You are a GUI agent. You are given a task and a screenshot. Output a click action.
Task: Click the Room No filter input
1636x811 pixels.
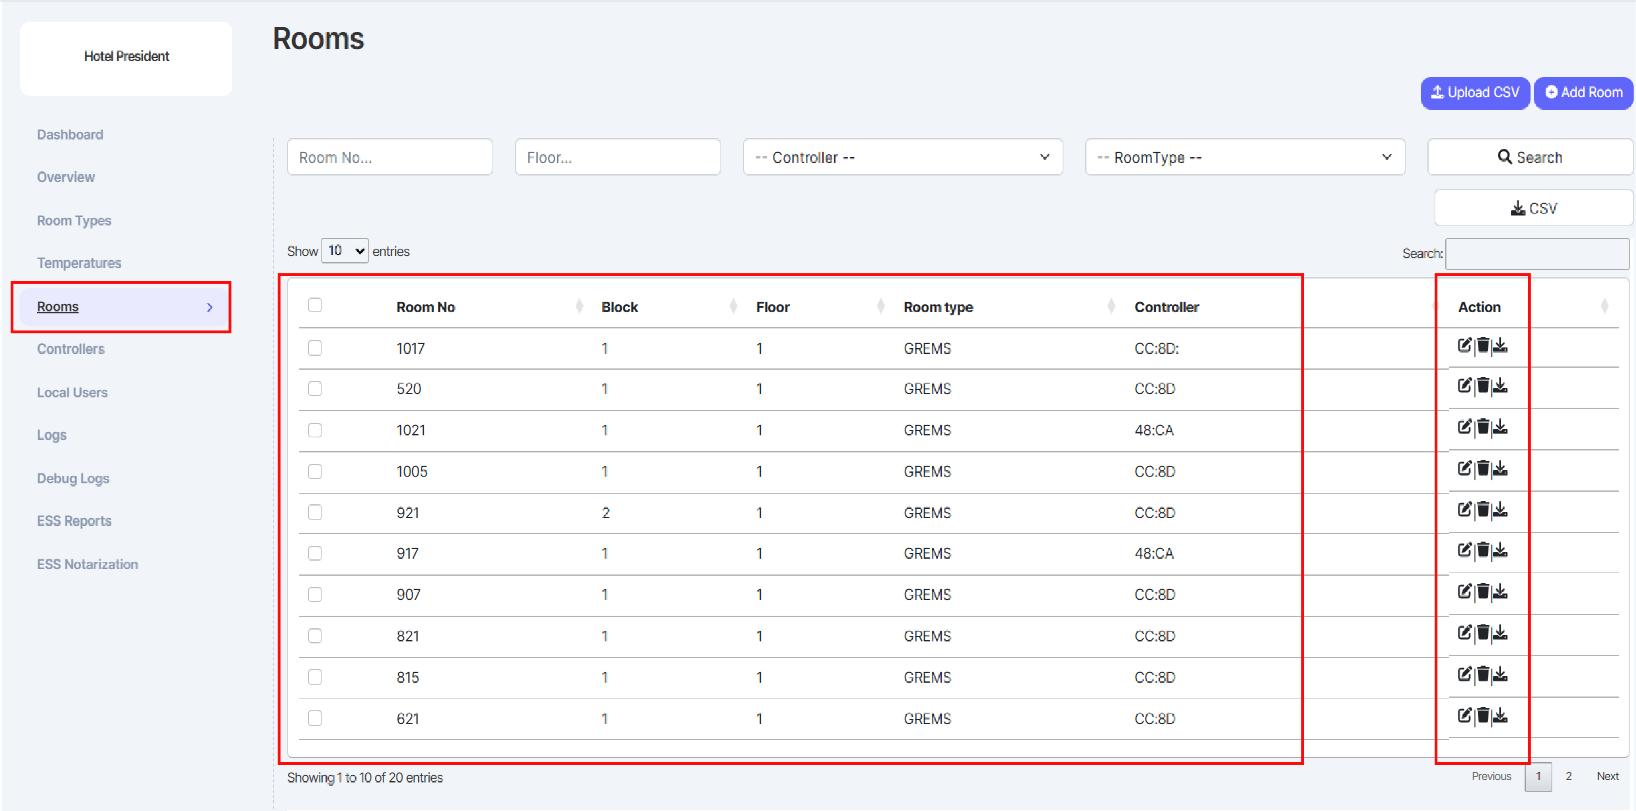389,157
